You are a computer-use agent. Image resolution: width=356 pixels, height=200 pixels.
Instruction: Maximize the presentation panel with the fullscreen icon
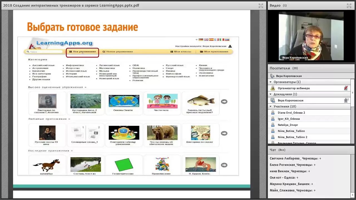click(261, 6)
